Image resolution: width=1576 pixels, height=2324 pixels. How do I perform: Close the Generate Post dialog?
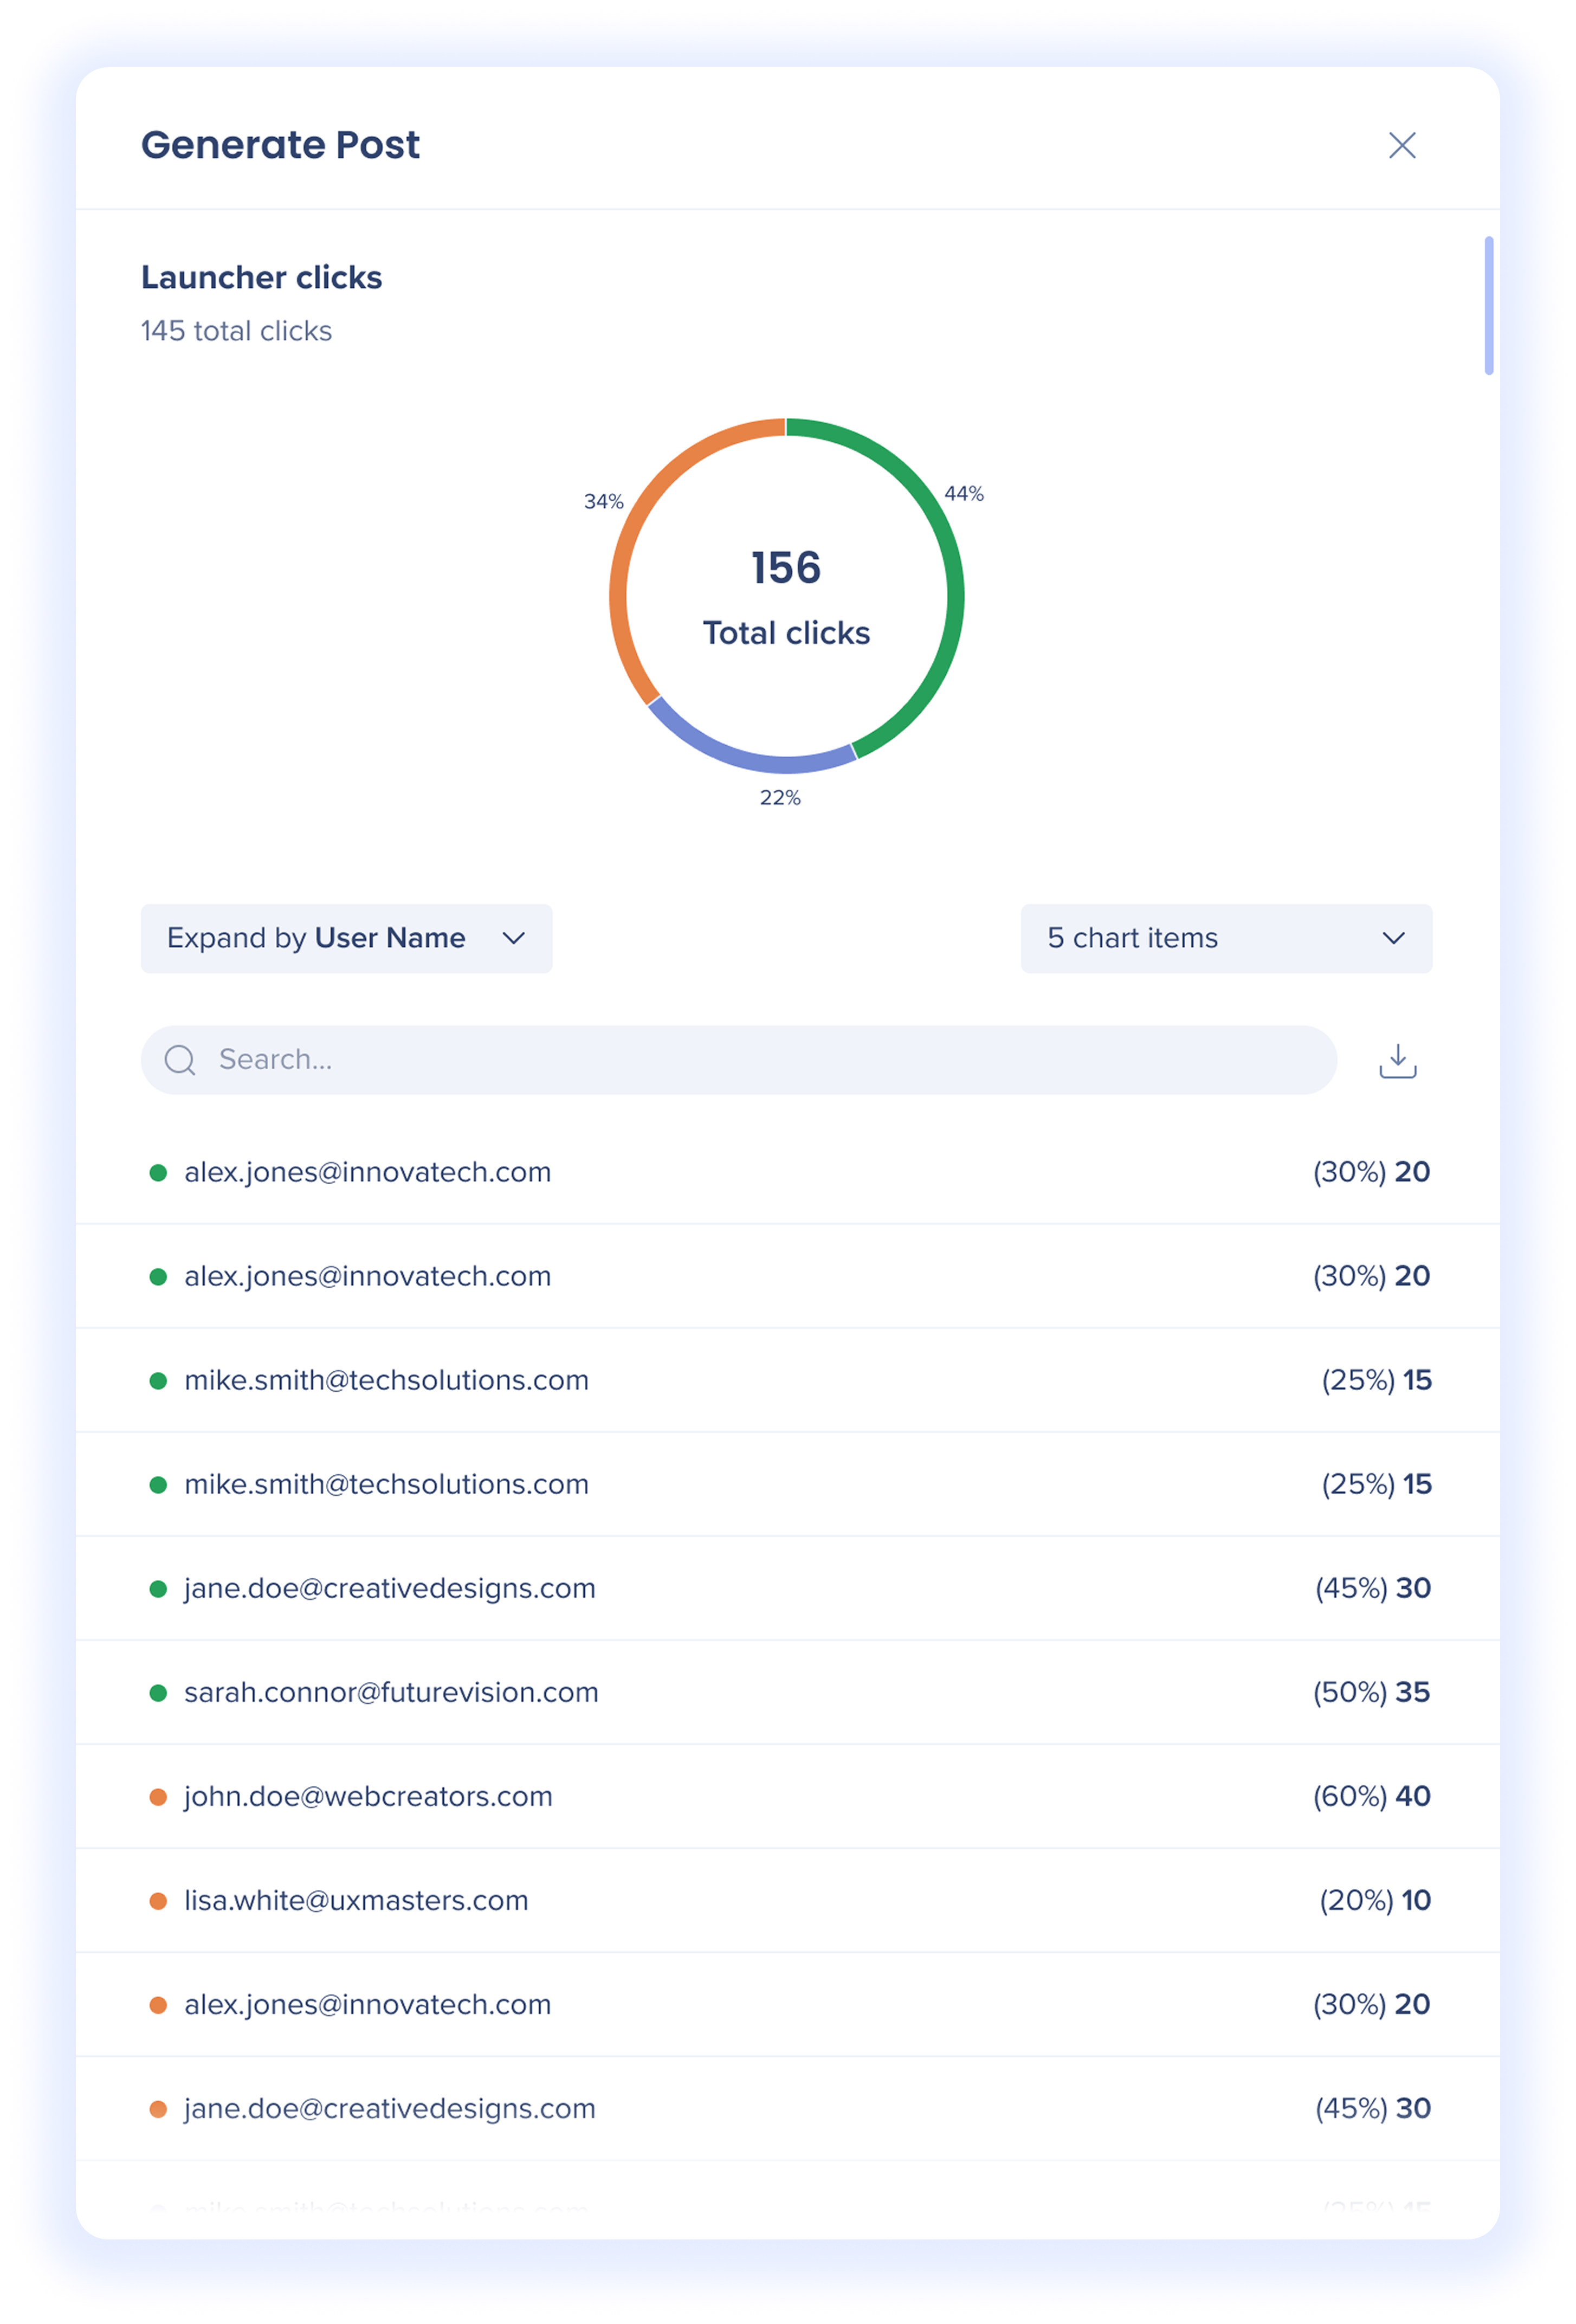click(x=1402, y=146)
